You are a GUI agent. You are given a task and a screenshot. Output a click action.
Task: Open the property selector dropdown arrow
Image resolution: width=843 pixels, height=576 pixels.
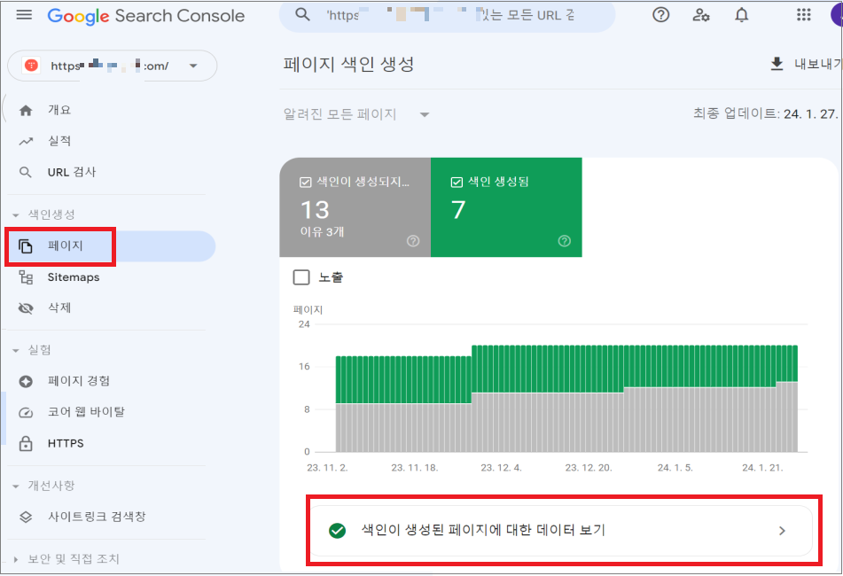click(193, 66)
